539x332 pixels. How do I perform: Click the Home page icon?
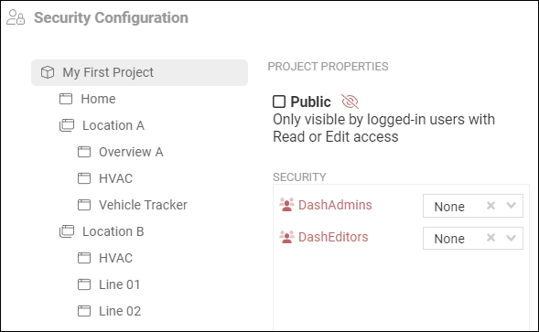(x=66, y=99)
